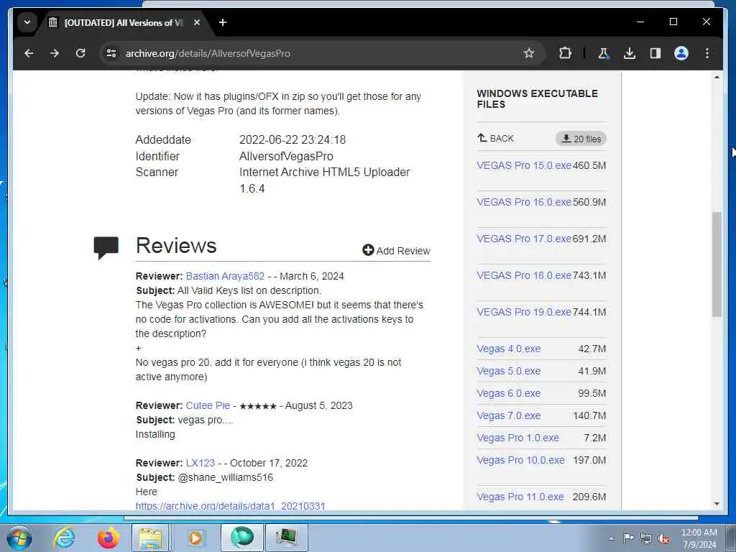
Task: Open a new browser tab
Action: (x=223, y=22)
